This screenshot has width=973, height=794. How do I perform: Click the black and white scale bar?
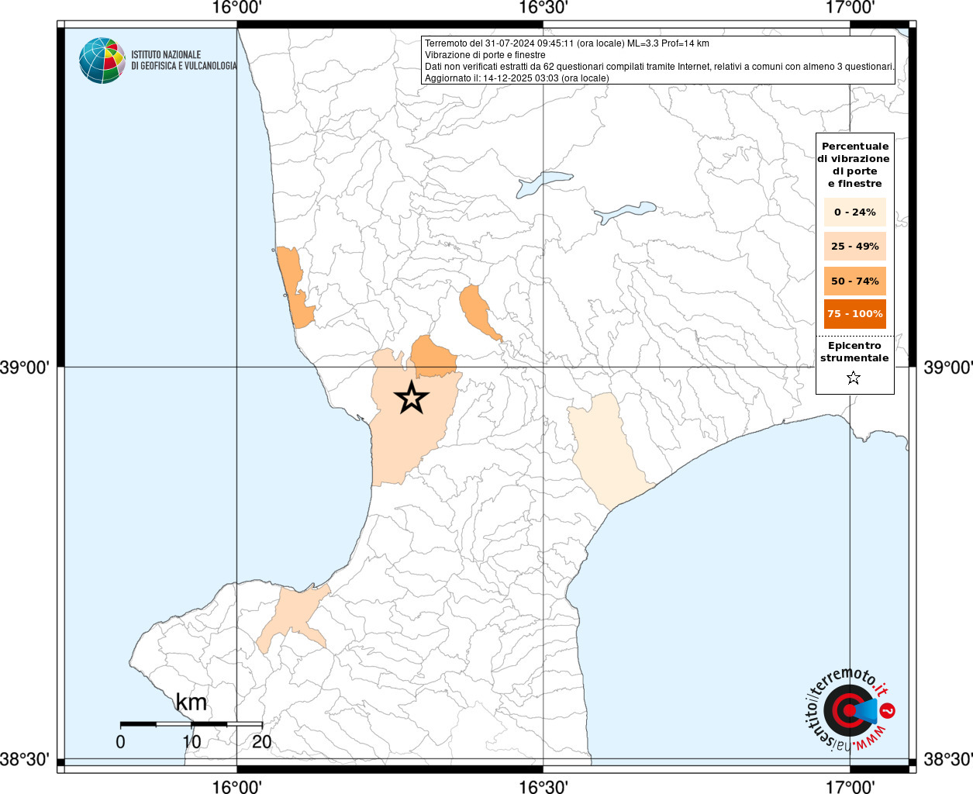pos(191,724)
